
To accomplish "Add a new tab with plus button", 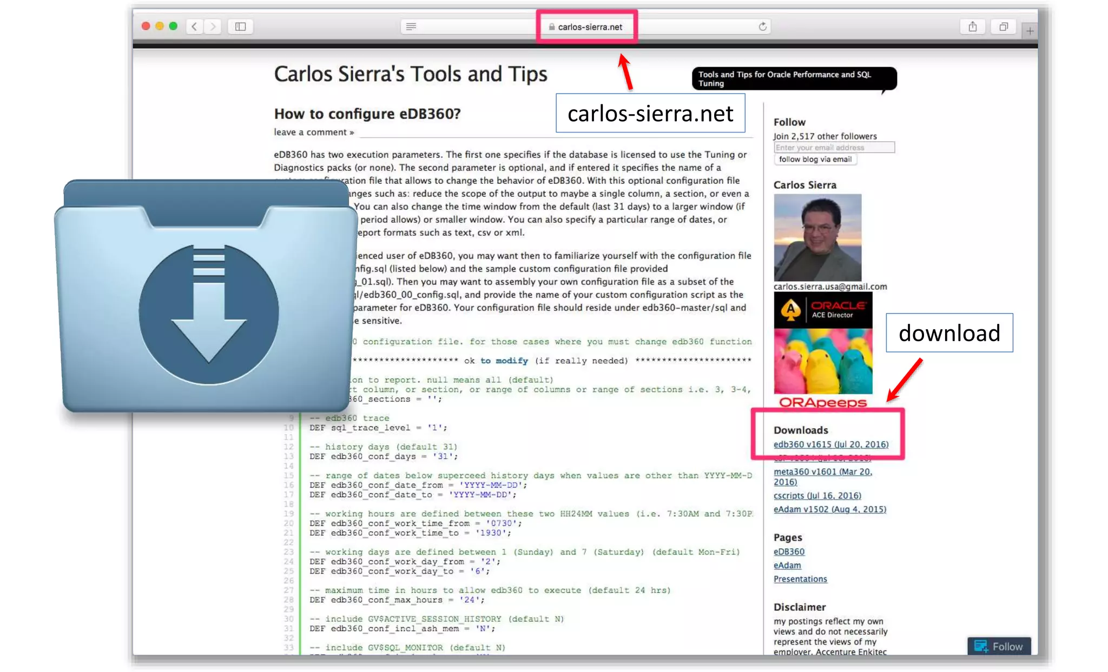I will click(x=1030, y=31).
